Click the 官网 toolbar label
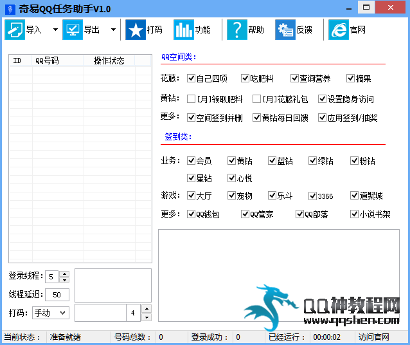Screen dimensions: 410x345 (358, 30)
